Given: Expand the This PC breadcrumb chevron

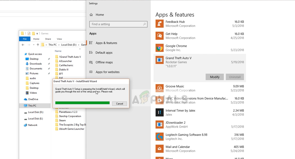Looking at the screenshot, I should 59,45.
